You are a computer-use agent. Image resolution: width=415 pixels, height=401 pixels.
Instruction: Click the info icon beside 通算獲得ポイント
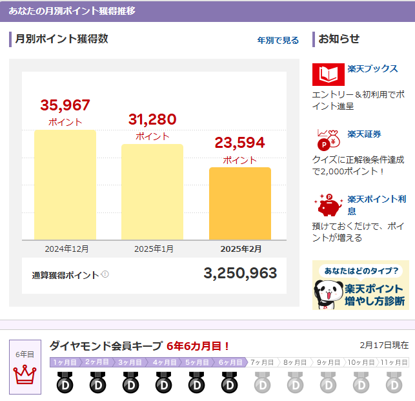coord(105,274)
